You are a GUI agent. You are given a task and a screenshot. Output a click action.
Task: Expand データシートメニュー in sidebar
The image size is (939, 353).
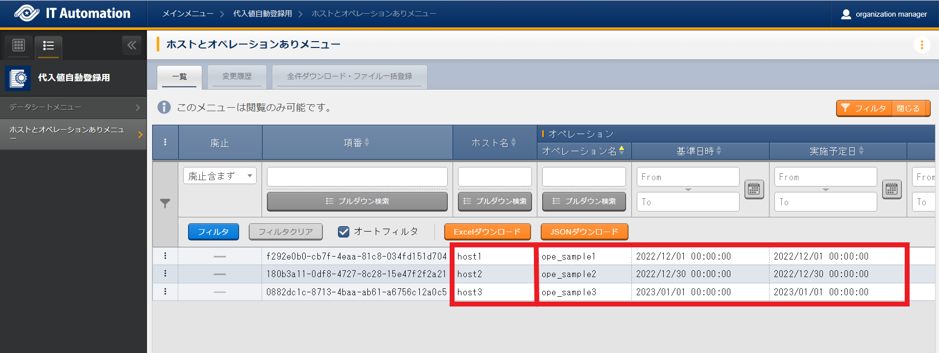73,107
